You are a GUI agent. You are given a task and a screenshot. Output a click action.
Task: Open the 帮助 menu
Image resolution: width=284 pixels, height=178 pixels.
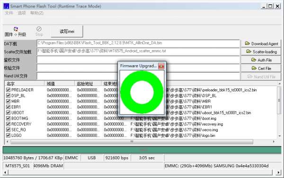coord(37,13)
